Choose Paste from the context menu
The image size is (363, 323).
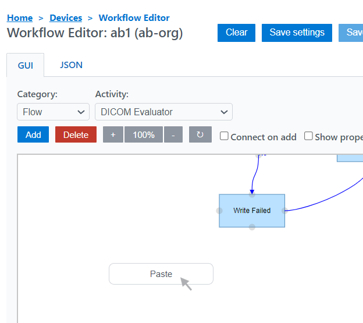[x=161, y=274]
